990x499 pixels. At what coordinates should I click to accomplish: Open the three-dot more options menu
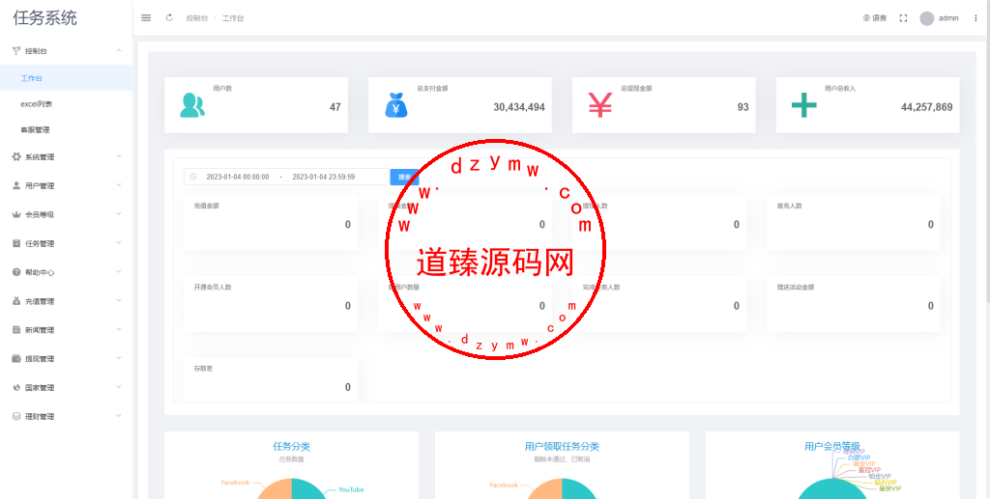[x=975, y=18]
